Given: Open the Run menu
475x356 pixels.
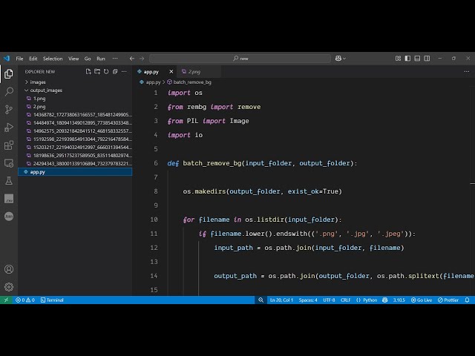Looking at the screenshot, I should click(101, 59).
